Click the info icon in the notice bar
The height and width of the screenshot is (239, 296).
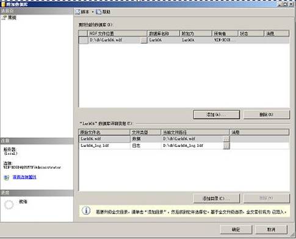(x=86, y=210)
